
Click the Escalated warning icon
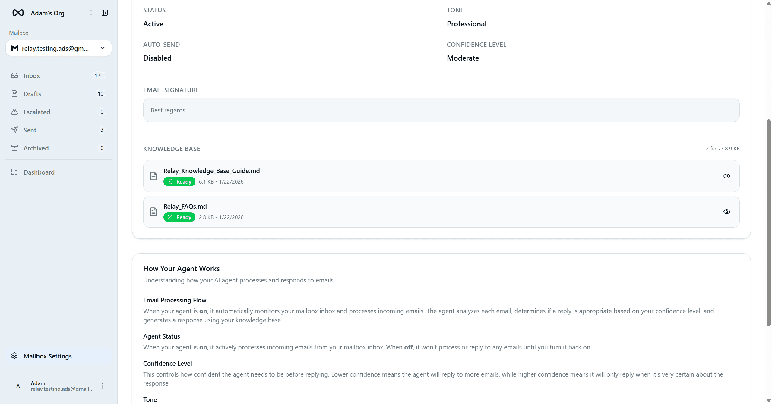tap(15, 112)
